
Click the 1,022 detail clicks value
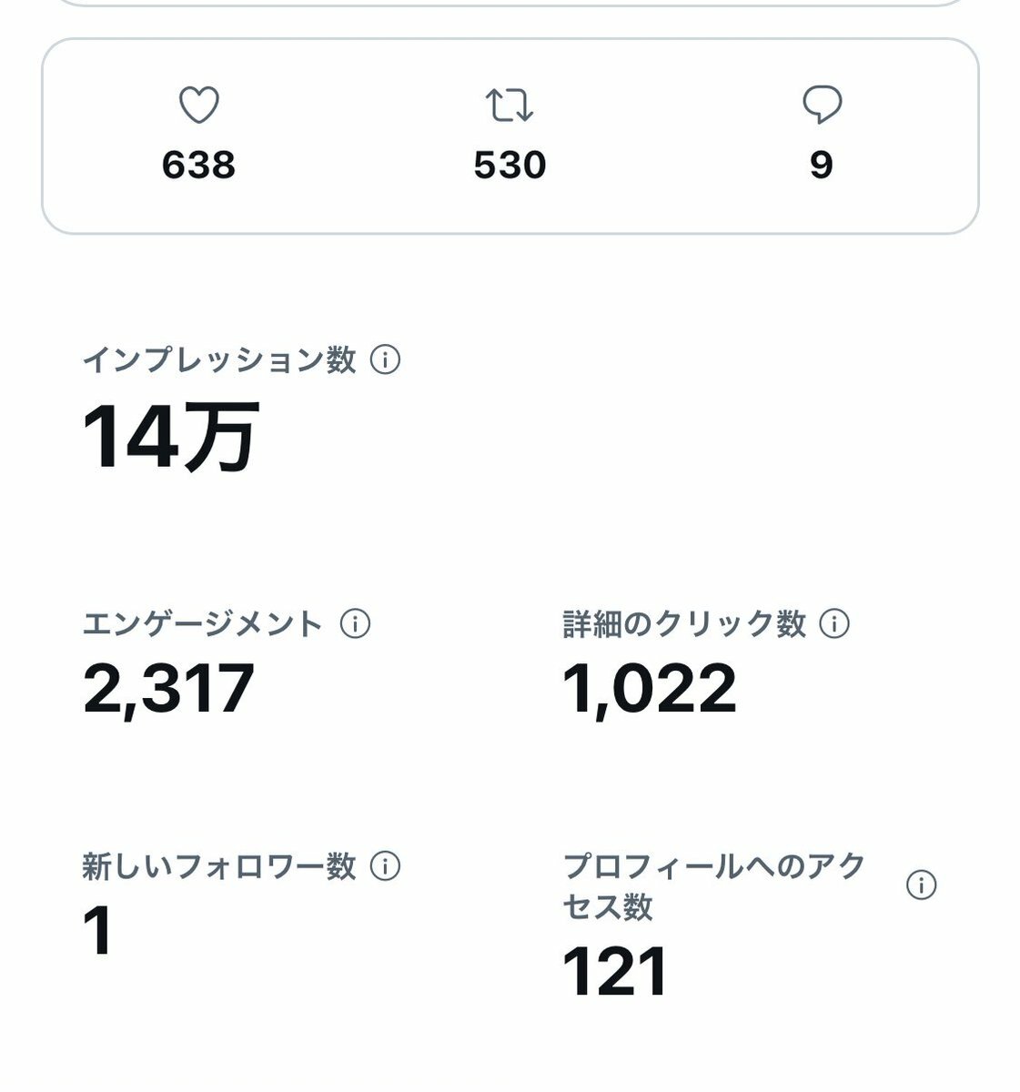(649, 689)
